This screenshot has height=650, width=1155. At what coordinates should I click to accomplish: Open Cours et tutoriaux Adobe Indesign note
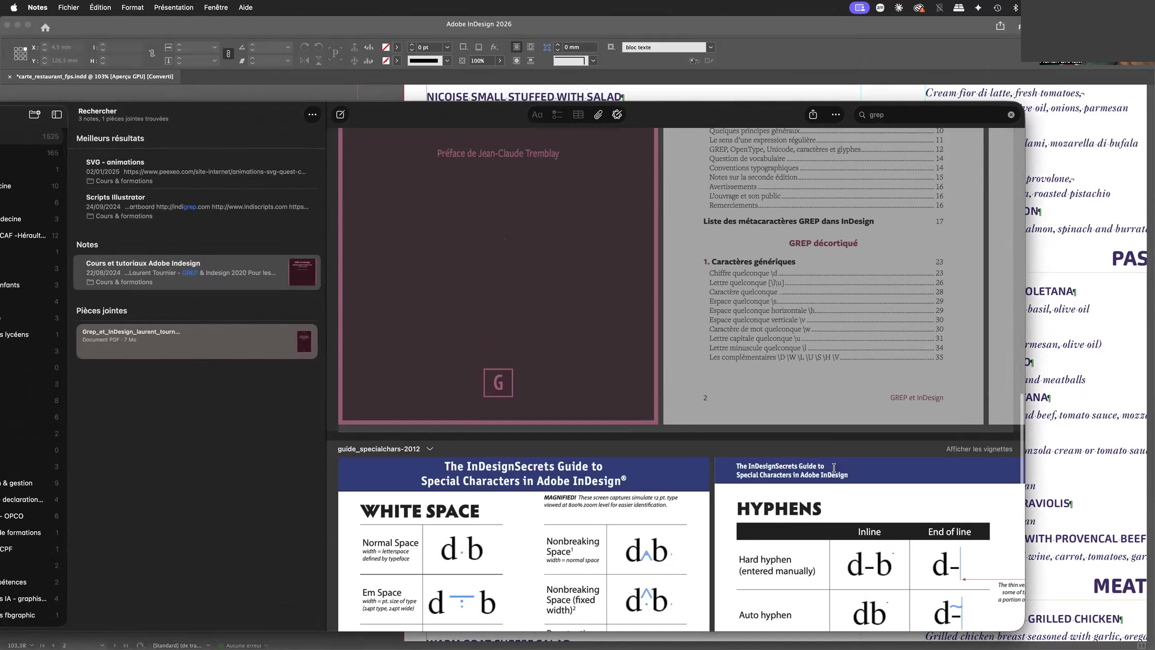click(x=196, y=272)
